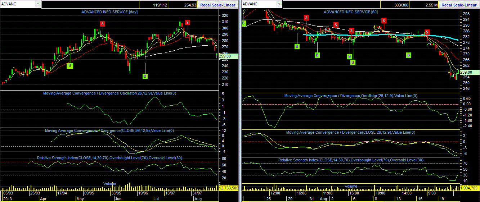Viewport: 480px width, 202px height.
Task: Open the ADVANC symbol dropdown in 60-minute chart
Action: [279, 4]
